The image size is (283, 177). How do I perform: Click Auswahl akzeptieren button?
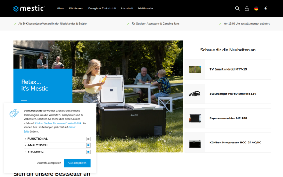(x=49, y=163)
